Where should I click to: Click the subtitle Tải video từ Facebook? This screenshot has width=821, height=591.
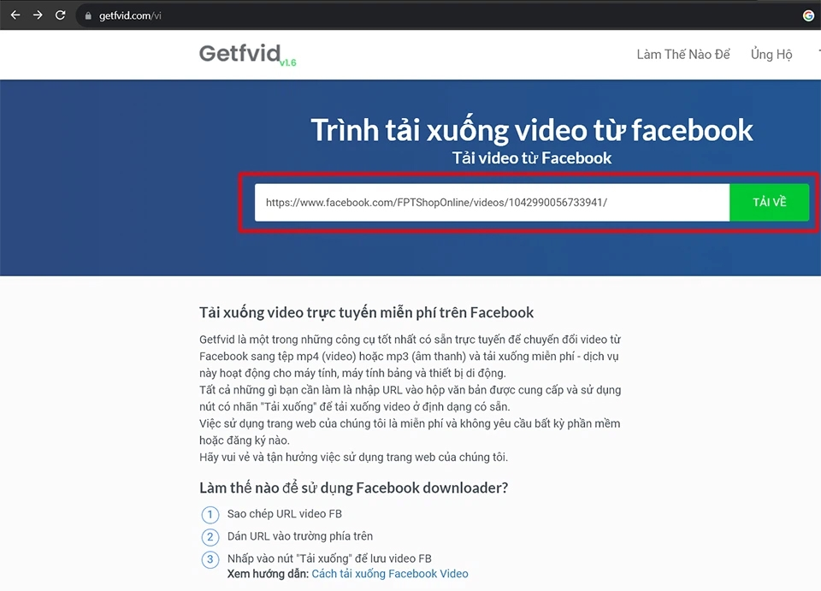point(531,157)
